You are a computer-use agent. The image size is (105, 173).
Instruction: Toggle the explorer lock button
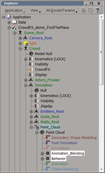click(x=84, y=10)
